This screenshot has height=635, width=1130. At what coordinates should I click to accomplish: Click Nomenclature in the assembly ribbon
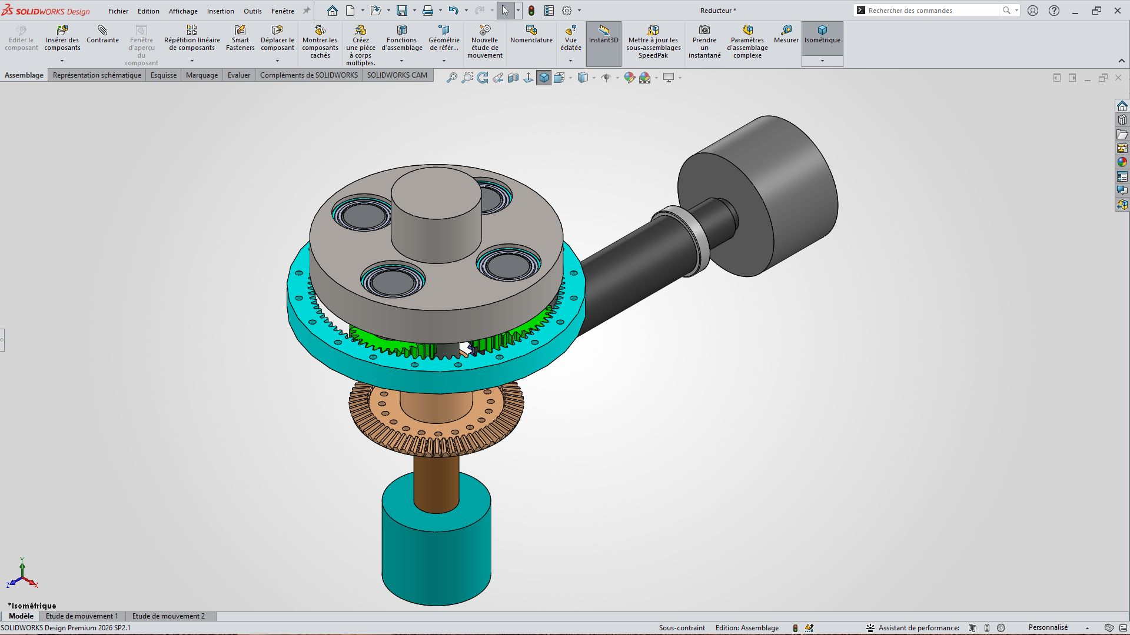(531, 35)
